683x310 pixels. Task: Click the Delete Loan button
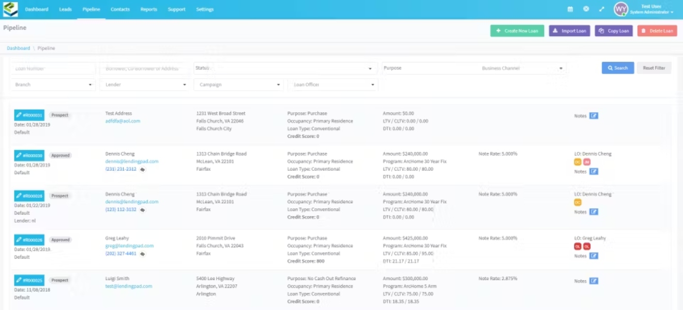tap(657, 31)
